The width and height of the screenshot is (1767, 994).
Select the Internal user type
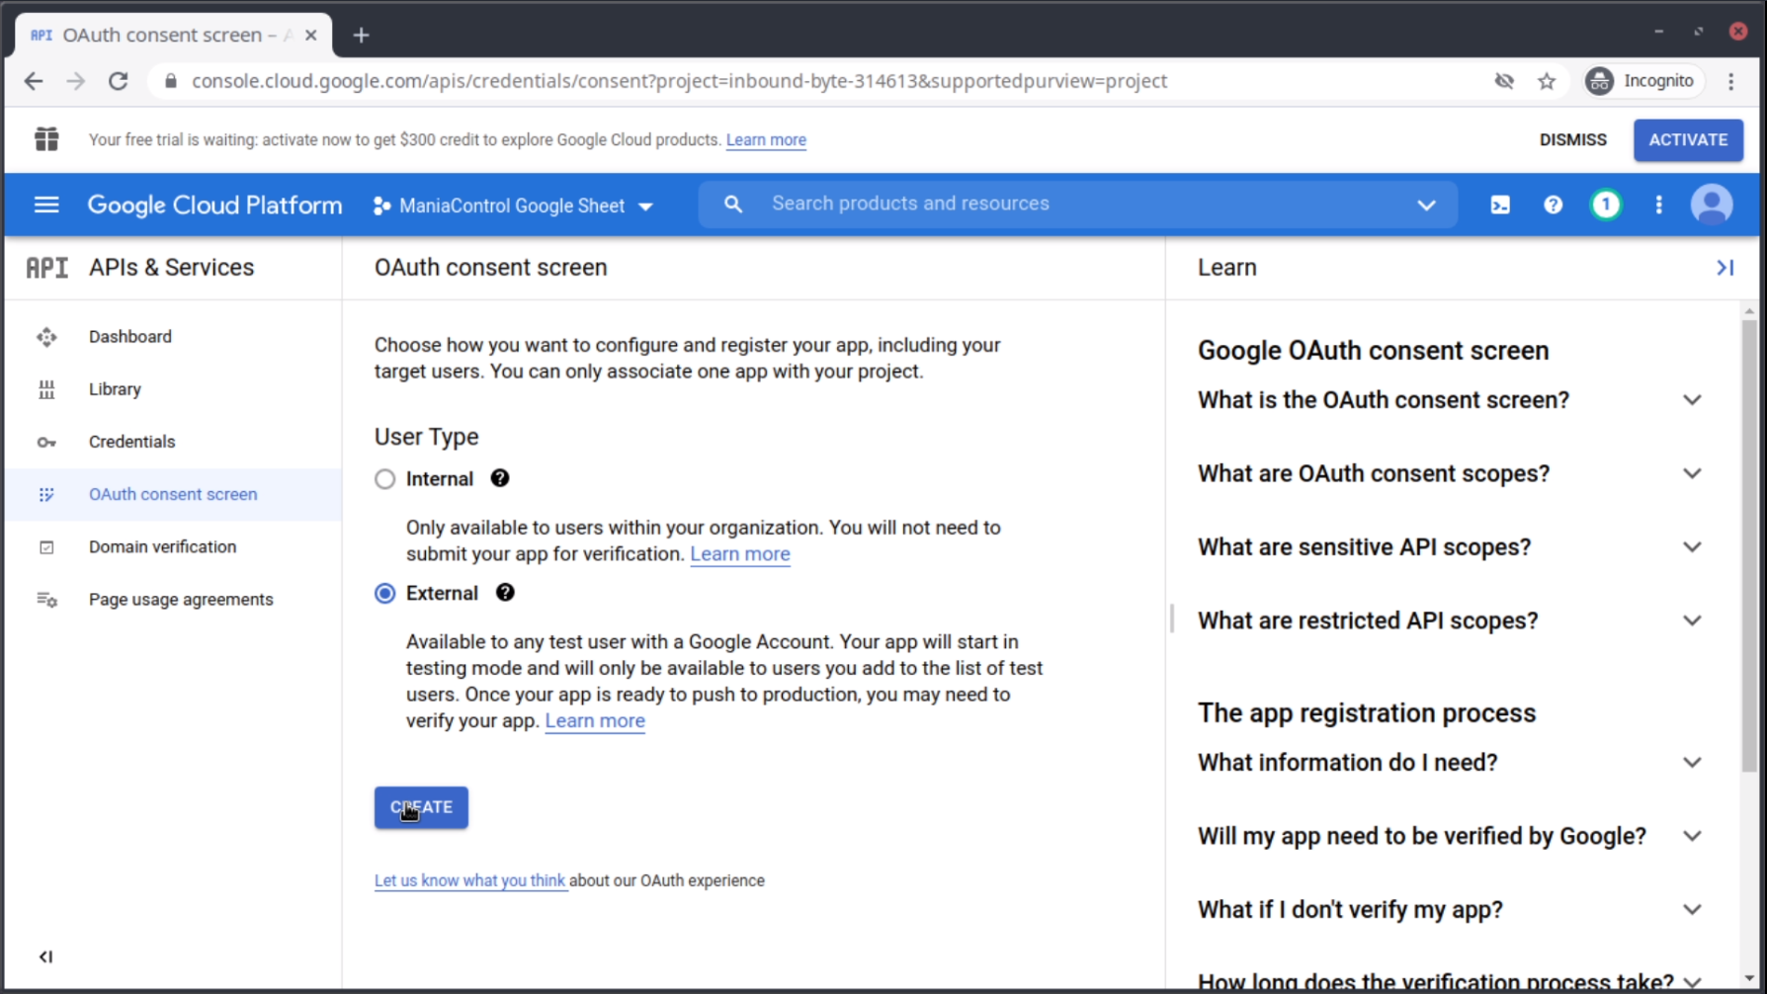click(x=385, y=480)
